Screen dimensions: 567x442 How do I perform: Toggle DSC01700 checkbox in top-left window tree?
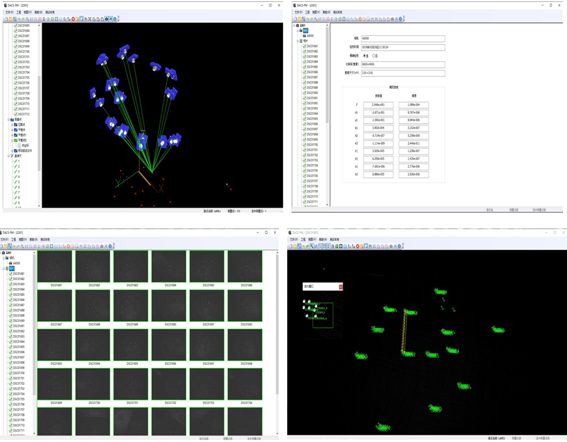[16, 52]
